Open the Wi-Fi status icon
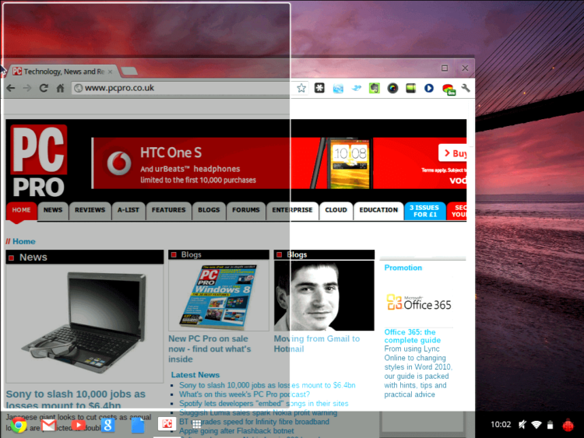Screen dimensions: 584x438 [537, 425]
